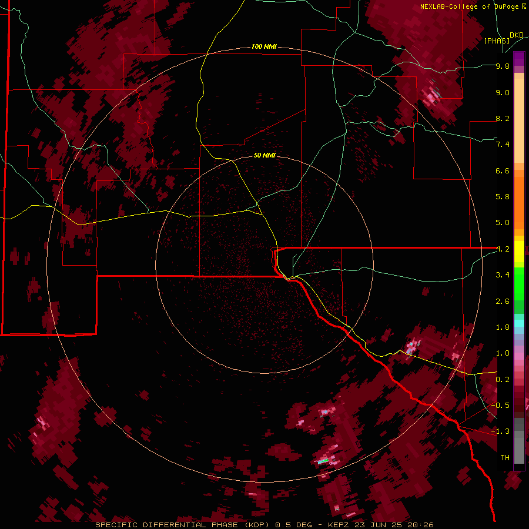Viewport: 529px width, 529px height.
Task: Click the 100 NMI range ring label
Action: (264, 46)
